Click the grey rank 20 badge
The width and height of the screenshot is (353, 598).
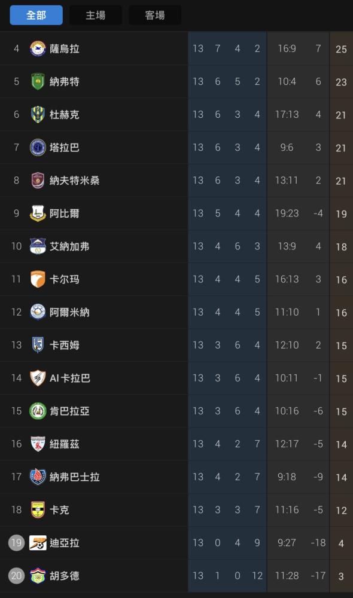[16, 576]
